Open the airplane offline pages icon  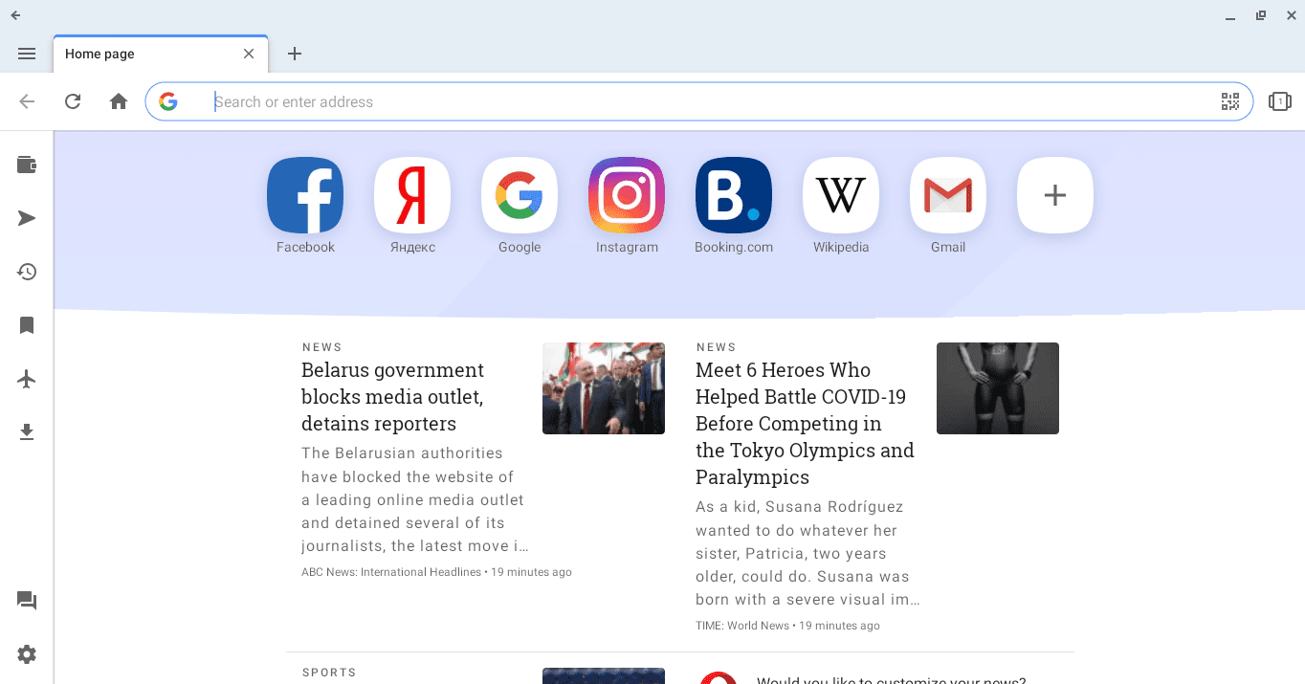27,379
